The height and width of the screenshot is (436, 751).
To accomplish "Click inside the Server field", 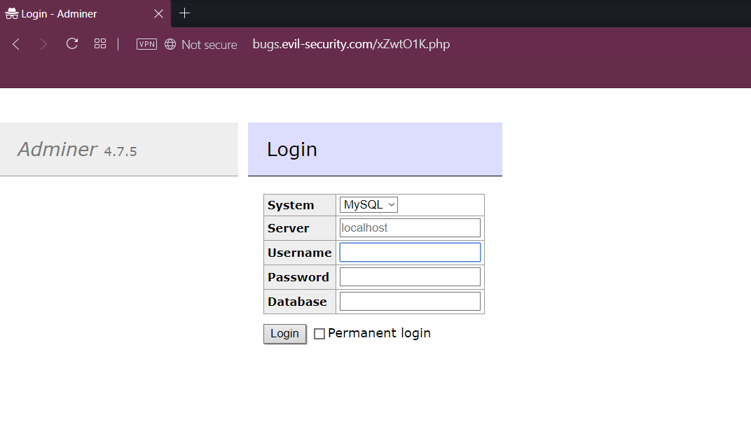I will [x=409, y=227].
